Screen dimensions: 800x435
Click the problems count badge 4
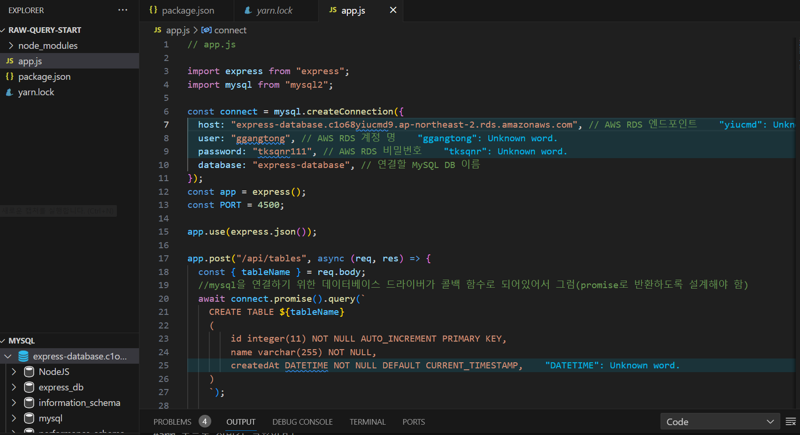205,421
